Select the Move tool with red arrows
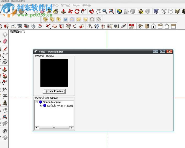The width and height of the screenshot is (185, 148). 70,11
